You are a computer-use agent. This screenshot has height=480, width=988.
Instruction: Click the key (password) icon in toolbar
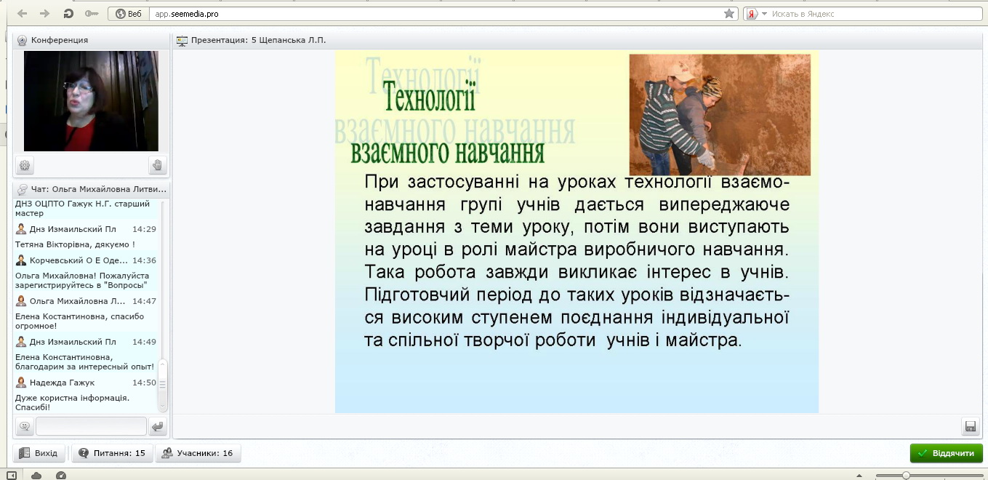(x=91, y=14)
